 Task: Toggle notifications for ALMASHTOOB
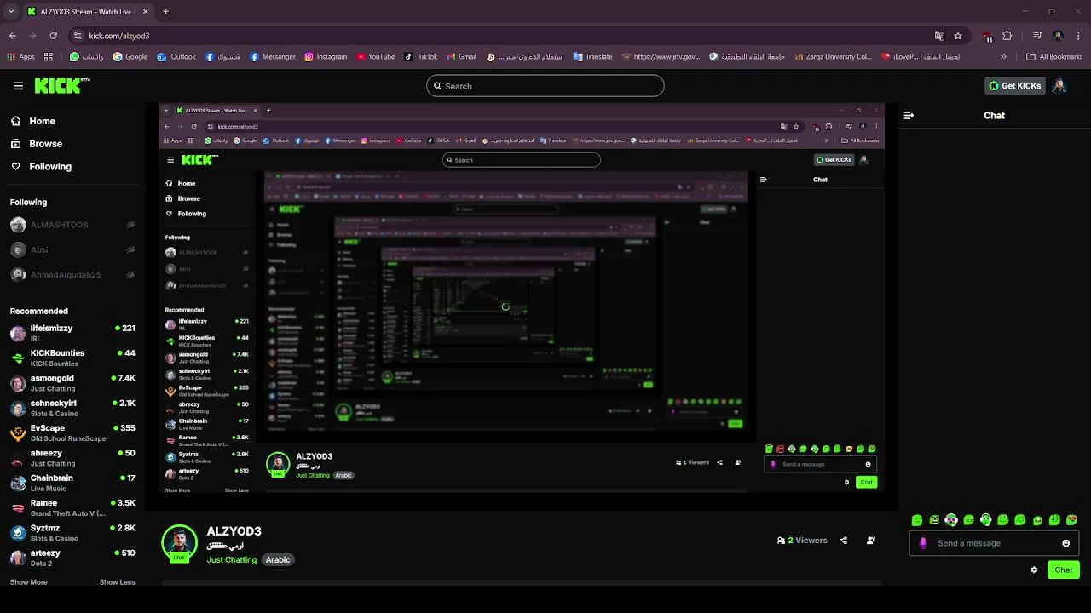point(130,225)
